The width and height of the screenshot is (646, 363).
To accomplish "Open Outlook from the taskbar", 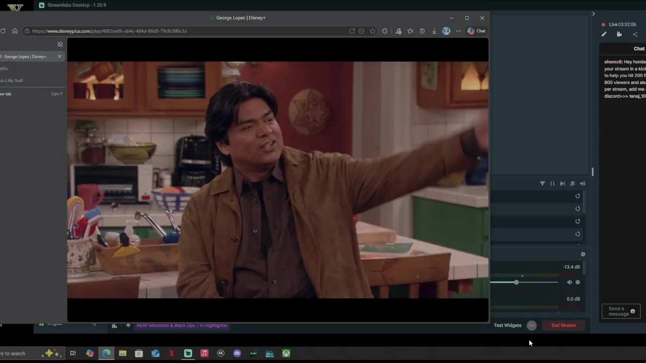I will tap(155, 353).
